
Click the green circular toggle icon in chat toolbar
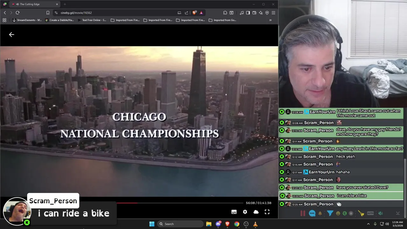point(345,213)
